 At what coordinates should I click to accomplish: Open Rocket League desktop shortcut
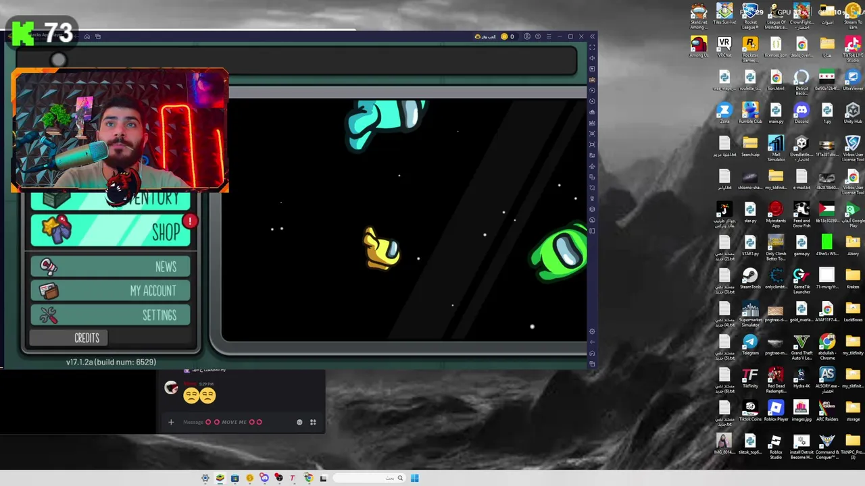(750, 15)
